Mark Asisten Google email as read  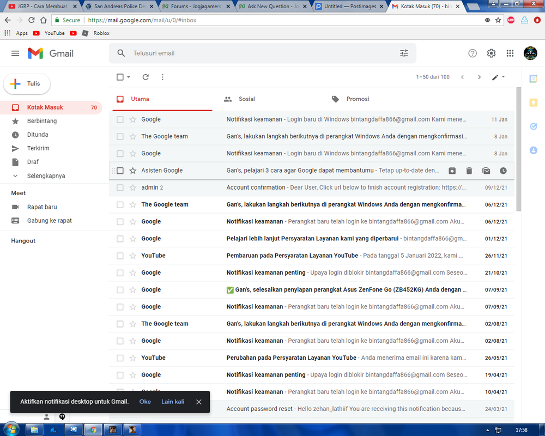click(x=486, y=171)
